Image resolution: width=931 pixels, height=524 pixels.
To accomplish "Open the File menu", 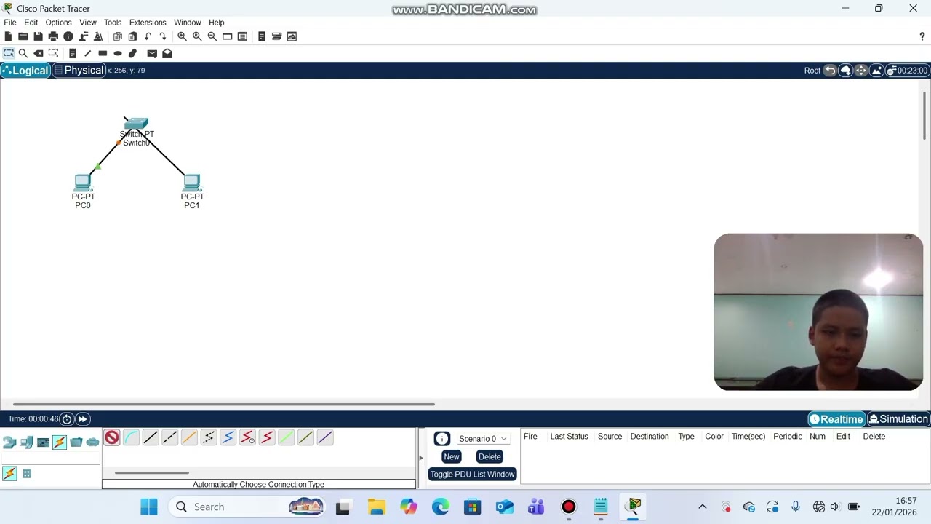I will (10, 23).
